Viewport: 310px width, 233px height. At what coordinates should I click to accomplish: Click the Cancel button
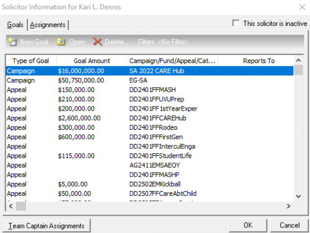click(x=290, y=225)
